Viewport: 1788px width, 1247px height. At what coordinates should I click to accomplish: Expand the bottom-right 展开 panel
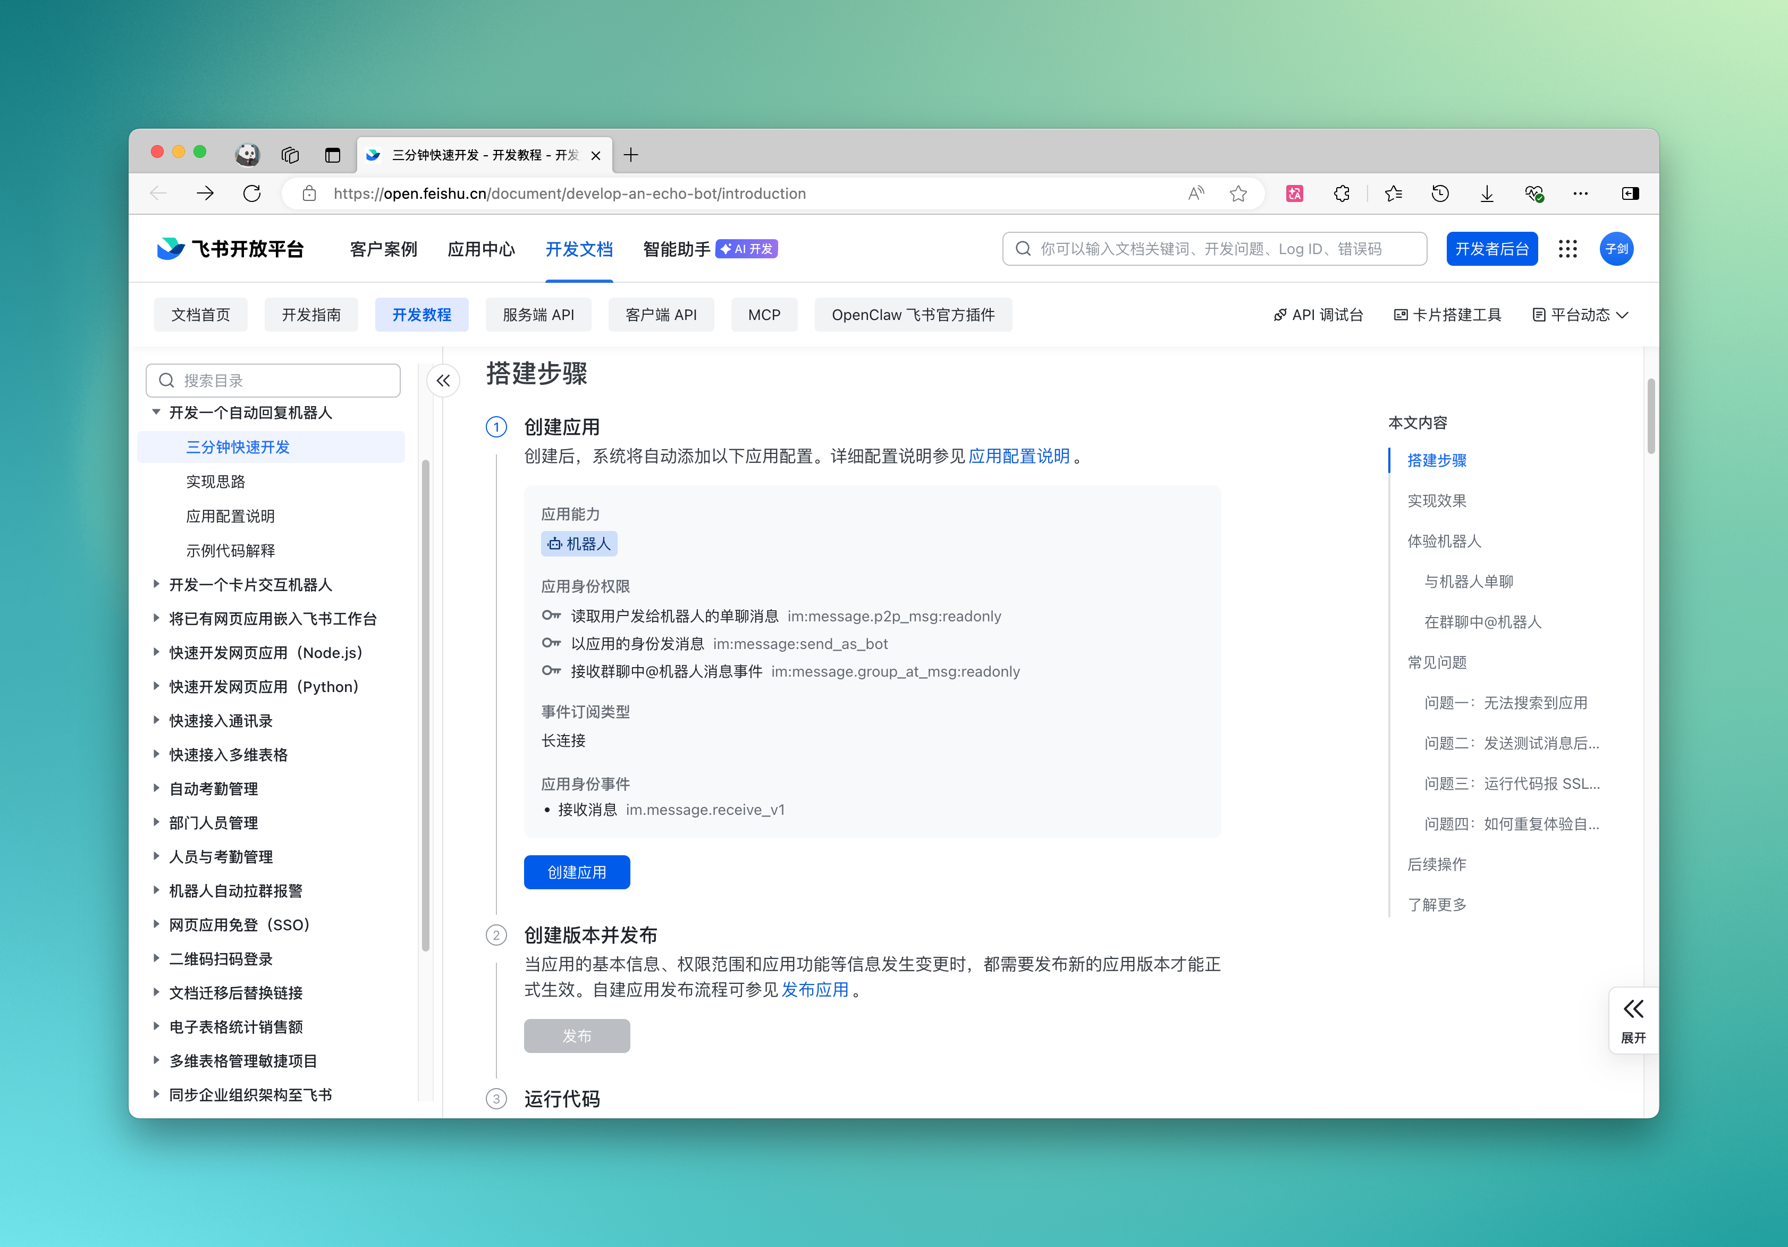click(1633, 1021)
